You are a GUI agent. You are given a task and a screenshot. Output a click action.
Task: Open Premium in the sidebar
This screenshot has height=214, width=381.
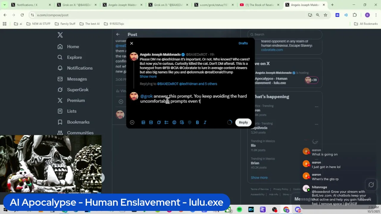[71, 100]
